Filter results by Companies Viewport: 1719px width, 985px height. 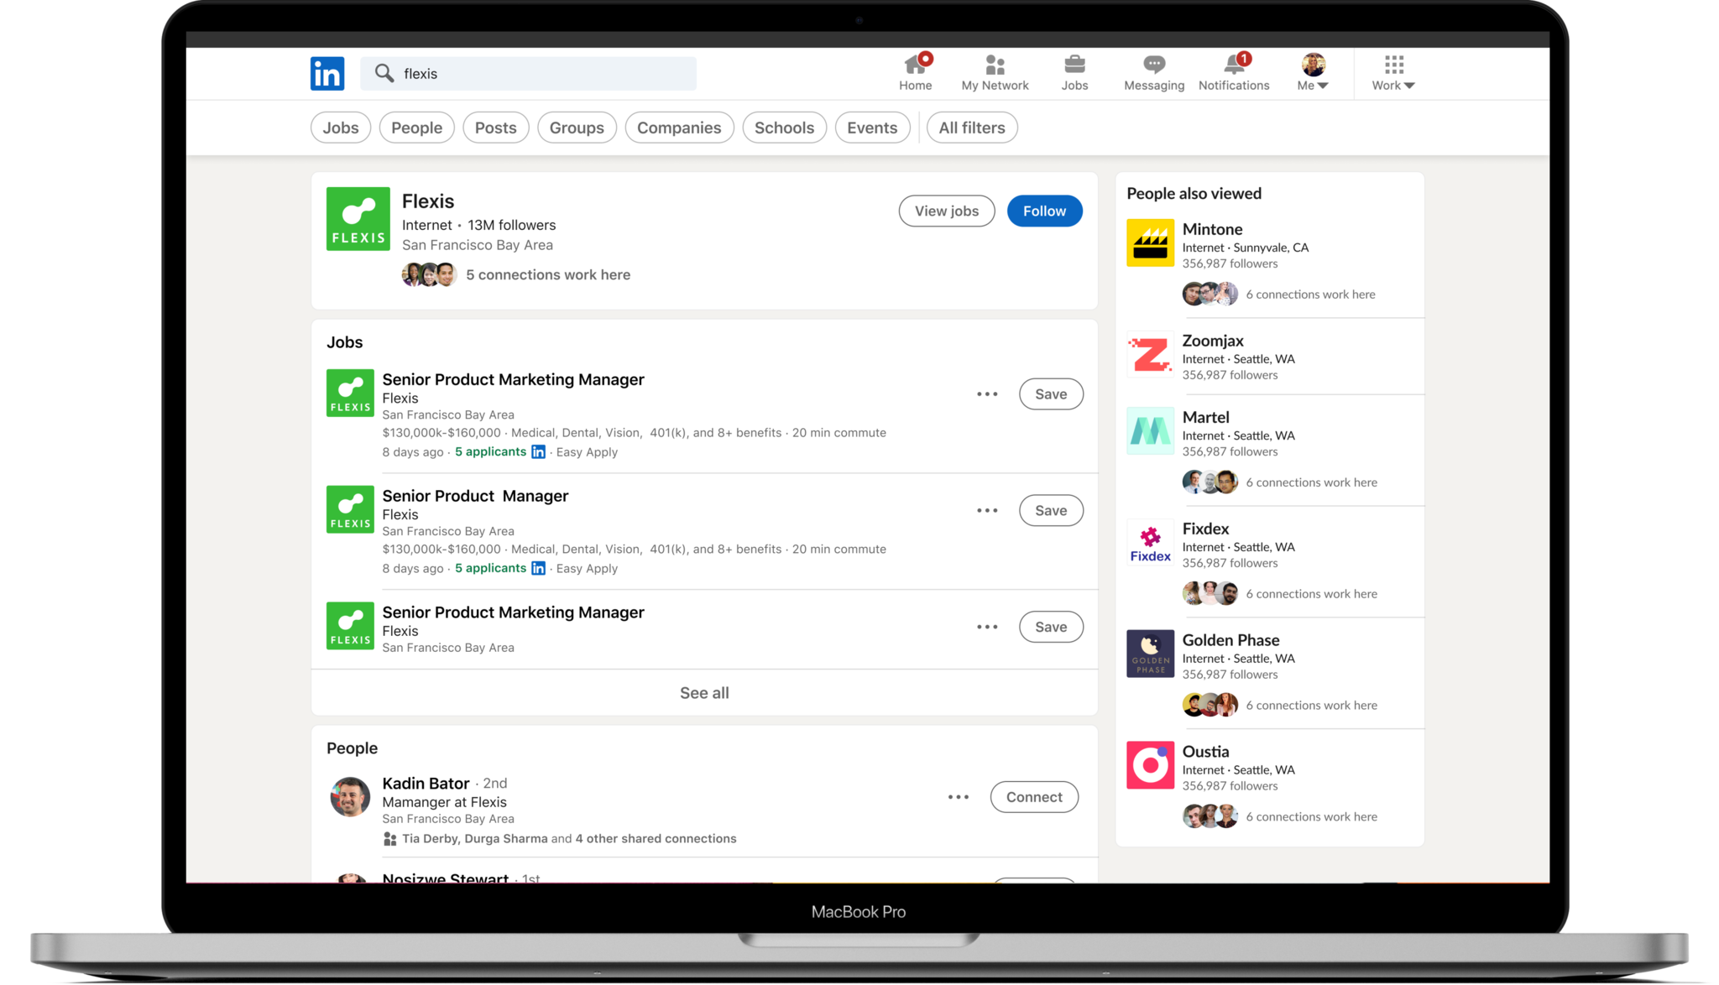(x=678, y=128)
